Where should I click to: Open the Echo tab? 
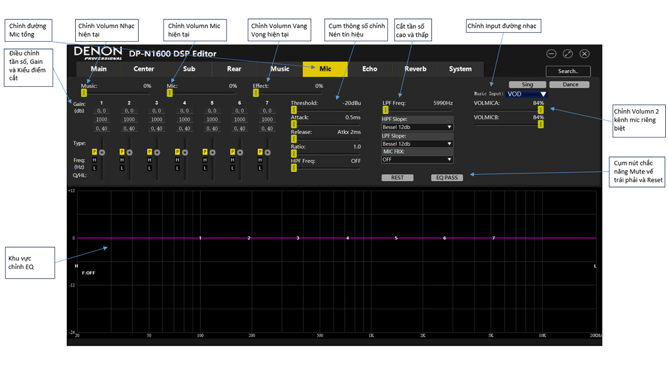pyautogui.click(x=370, y=69)
